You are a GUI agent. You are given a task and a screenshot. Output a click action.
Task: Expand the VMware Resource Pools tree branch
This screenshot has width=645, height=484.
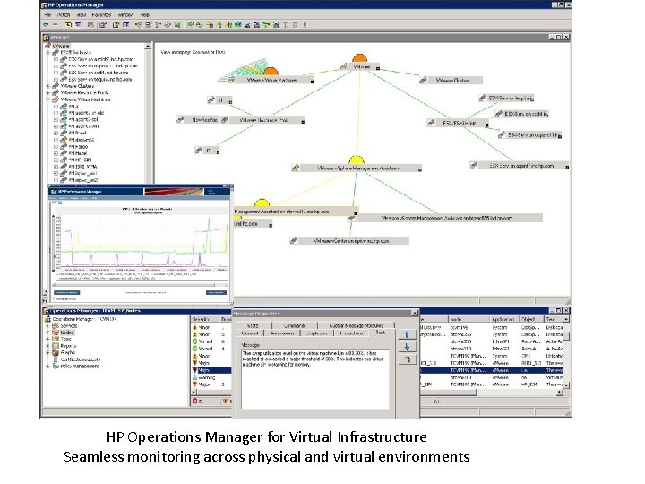coord(48,92)
